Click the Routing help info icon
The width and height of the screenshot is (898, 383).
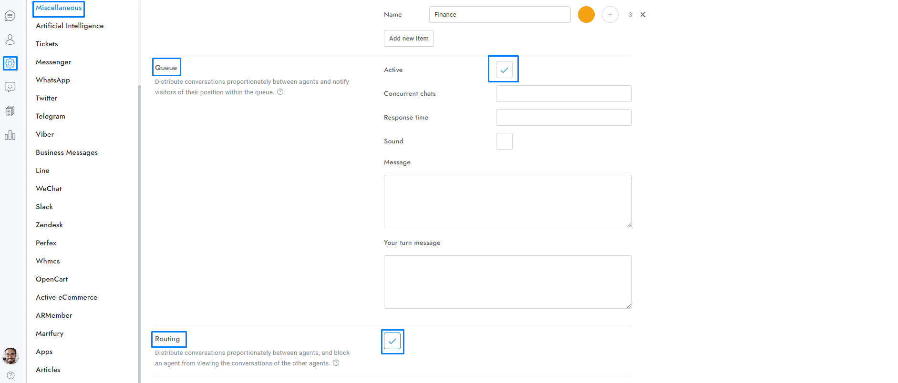(336, 363)
